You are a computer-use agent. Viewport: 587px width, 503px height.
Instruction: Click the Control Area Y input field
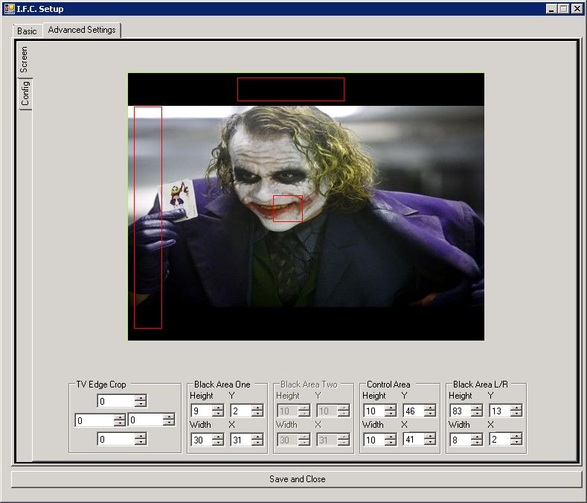[412, 411]
